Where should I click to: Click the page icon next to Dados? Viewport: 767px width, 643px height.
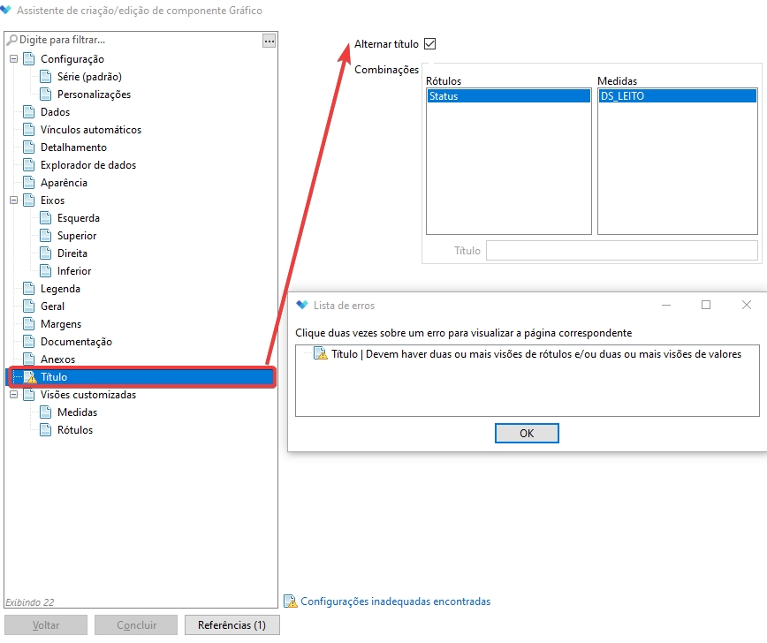(x=29, y=112)
